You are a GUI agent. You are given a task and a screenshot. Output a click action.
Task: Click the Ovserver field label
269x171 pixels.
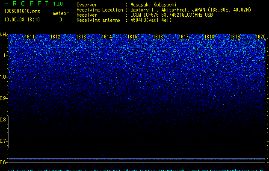click(x=87, y=5)
